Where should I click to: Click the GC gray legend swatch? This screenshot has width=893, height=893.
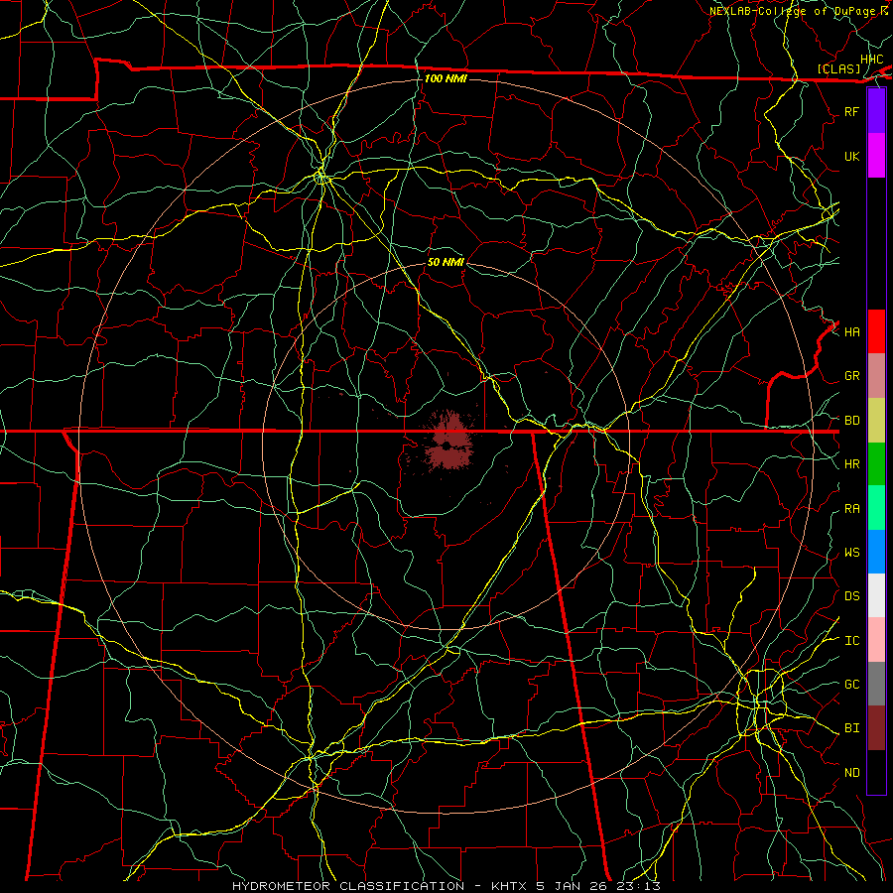(876, 684)
